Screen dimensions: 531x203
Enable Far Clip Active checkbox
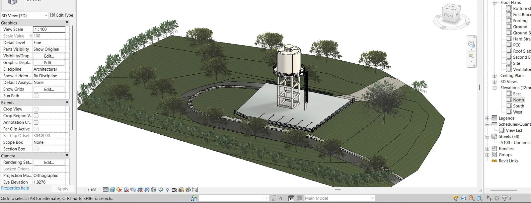click(x=36, y=129)
